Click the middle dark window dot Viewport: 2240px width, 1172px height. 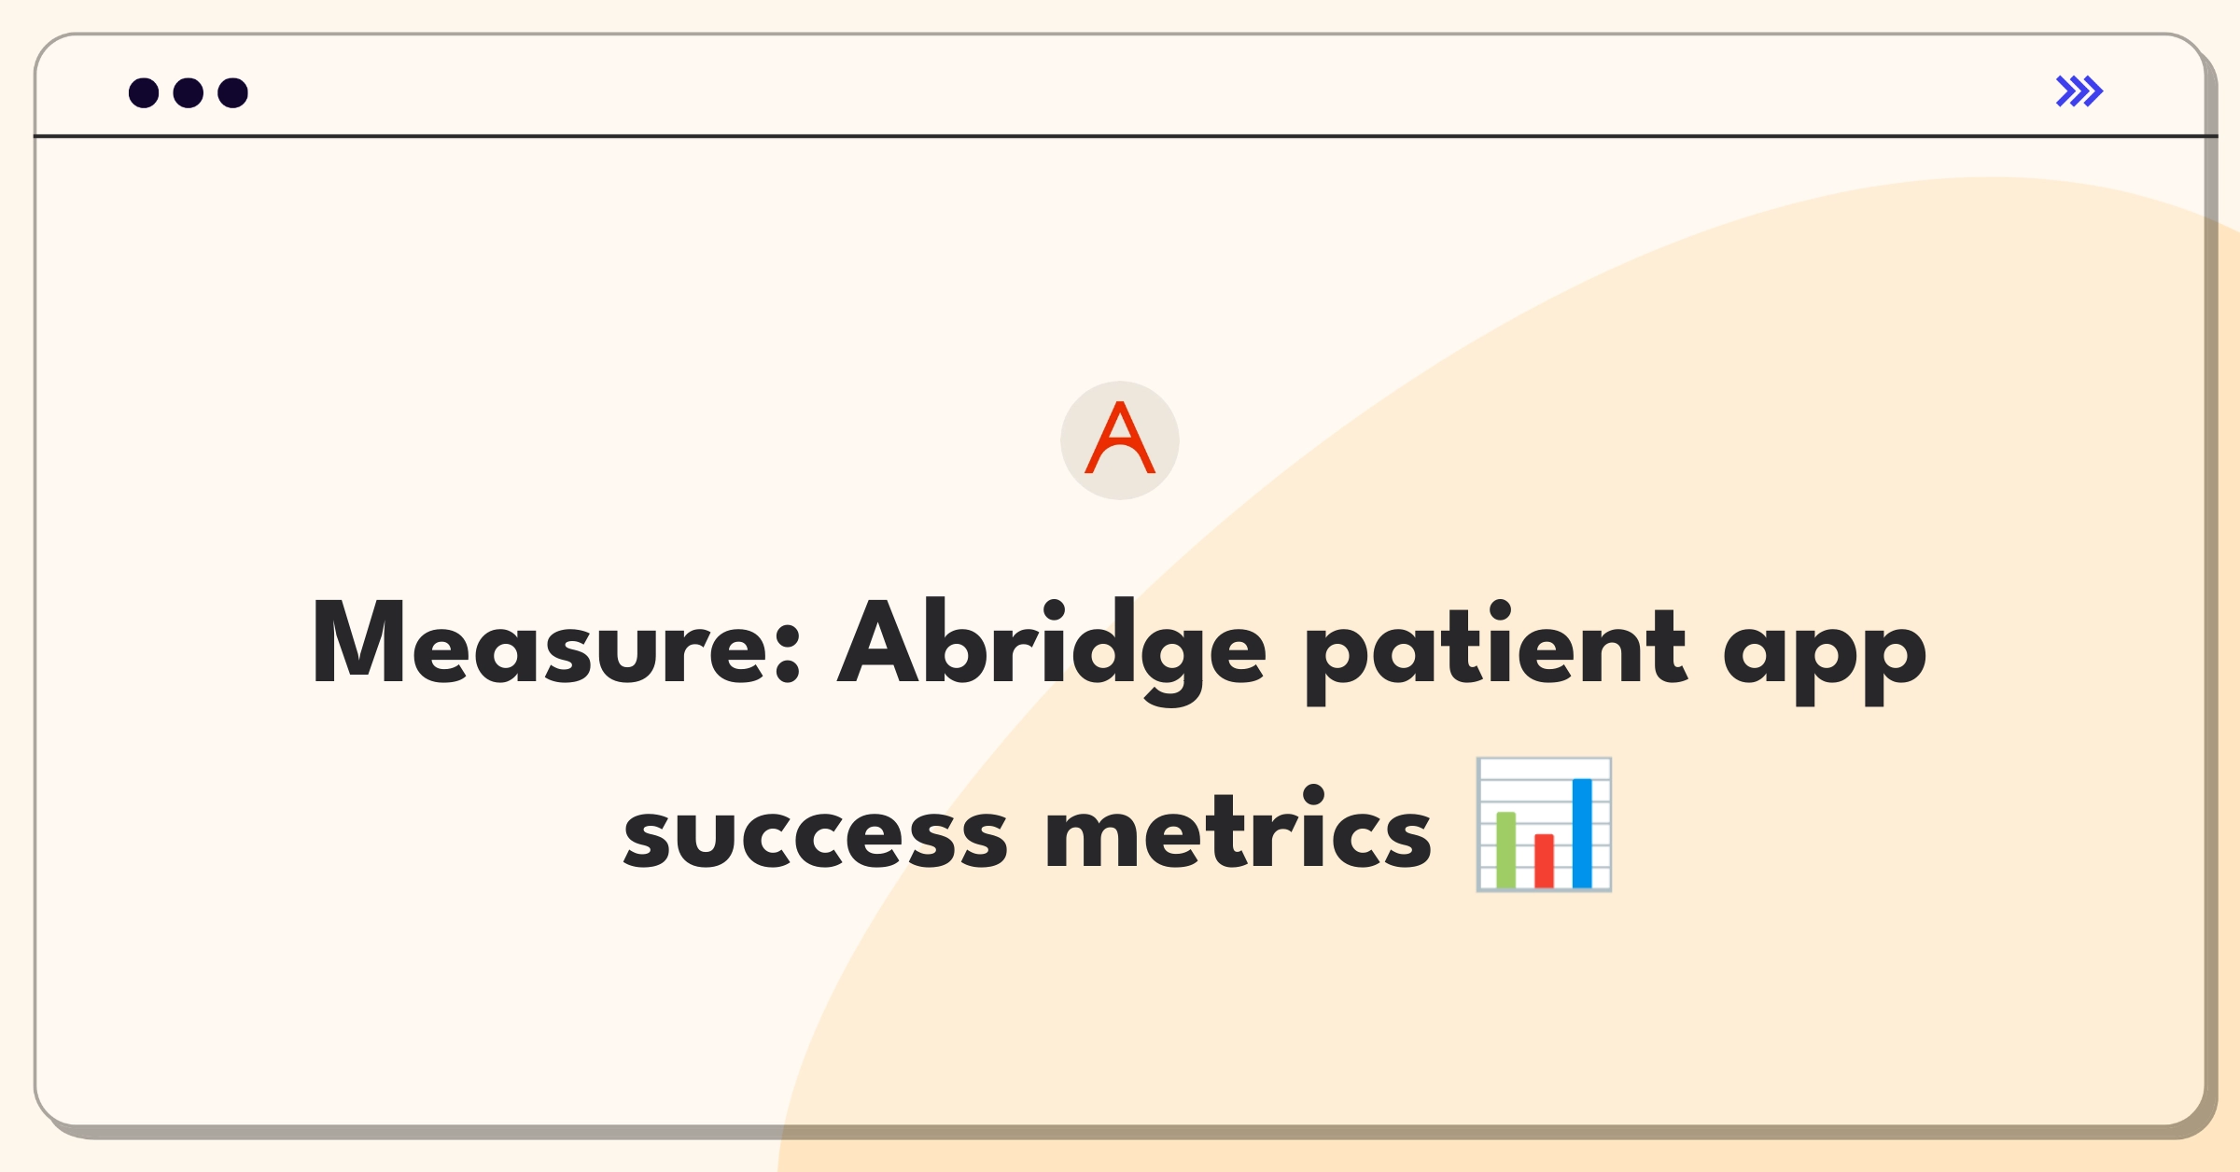(189, 93)
